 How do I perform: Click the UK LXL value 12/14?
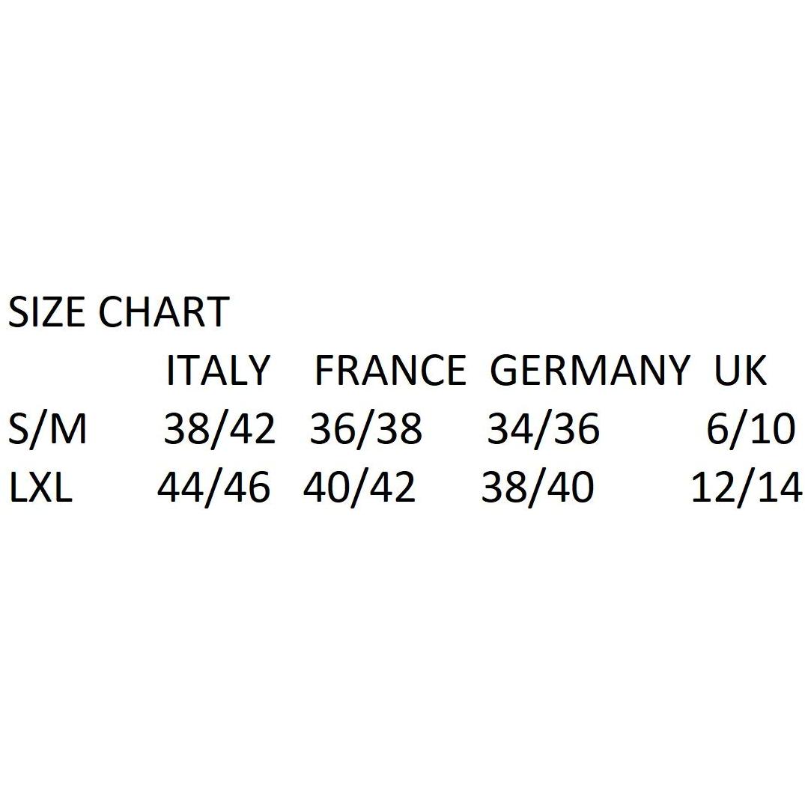click(x=747, y=488)
